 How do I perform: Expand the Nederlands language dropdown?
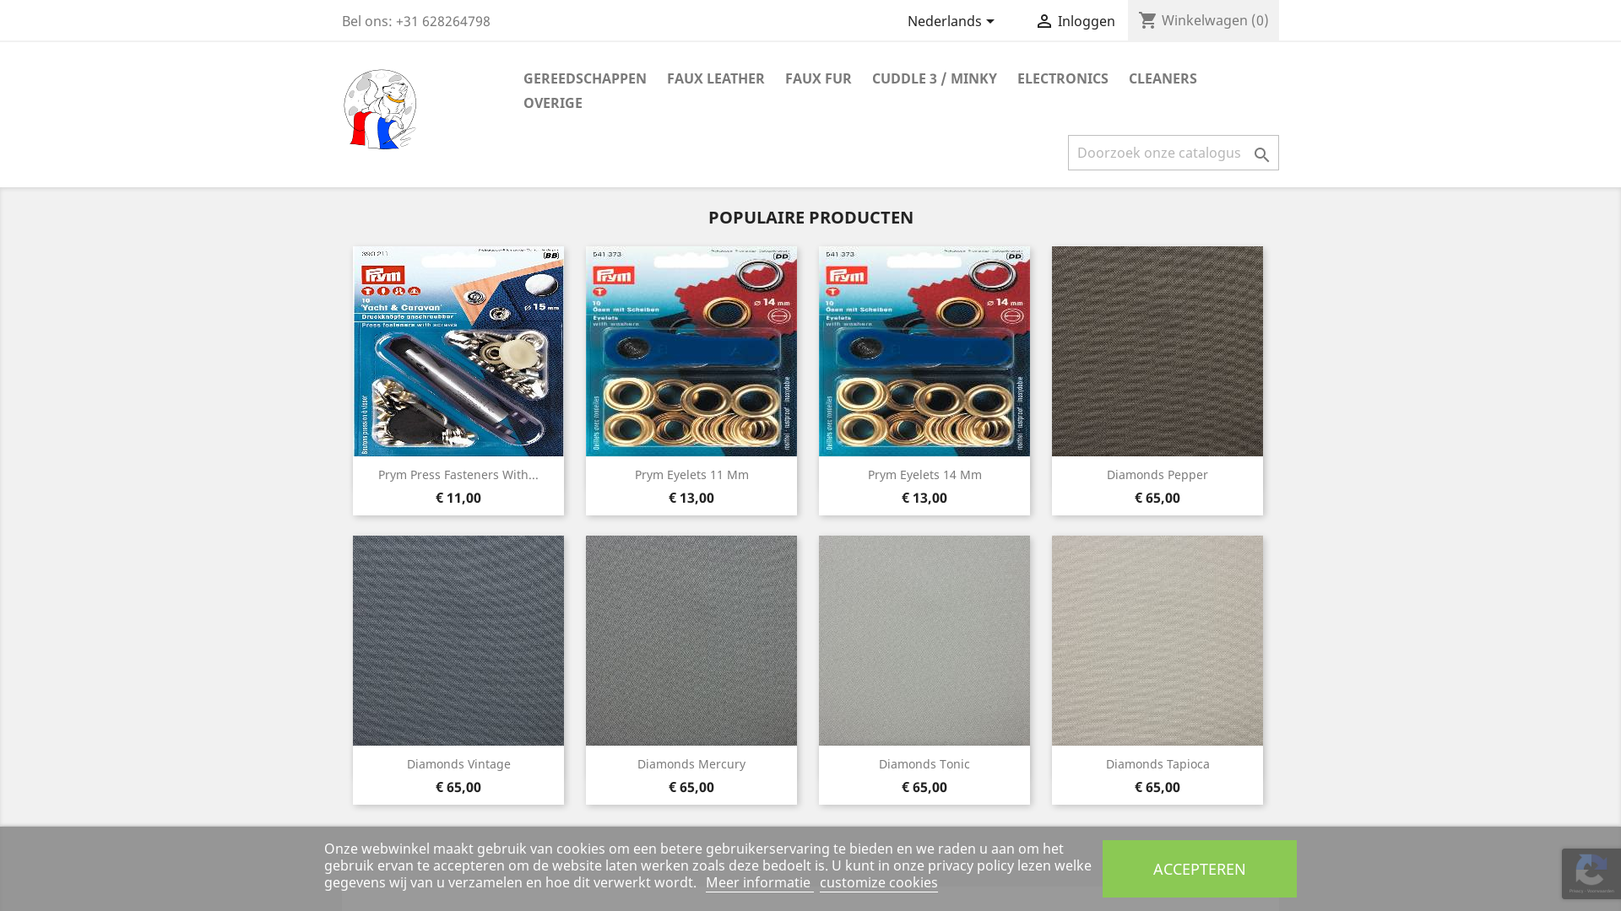[951, 21]
